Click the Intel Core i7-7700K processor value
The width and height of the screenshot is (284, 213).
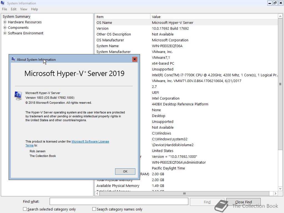[x=215, y=75]
